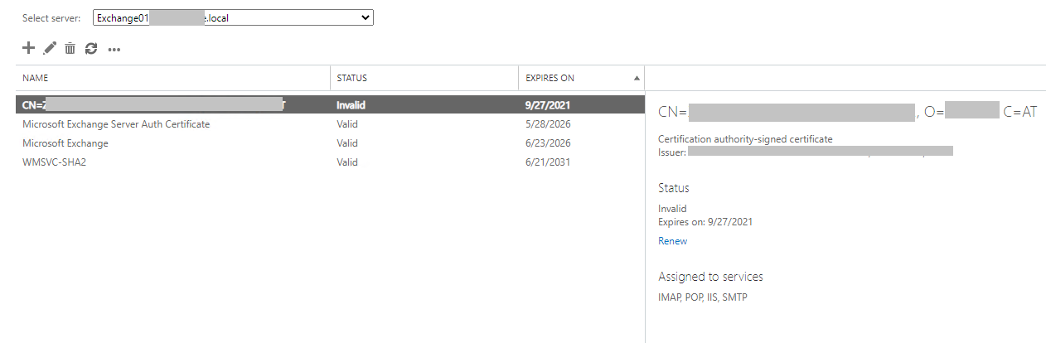Delete certificate using trash icon
1046x343 pixels.
coord(70,49)
